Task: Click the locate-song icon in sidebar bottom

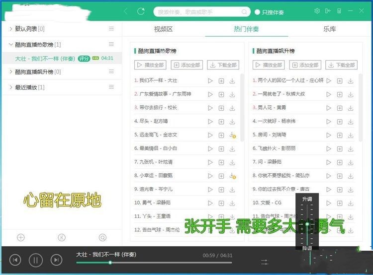Action: pyautogui.click(x=102, y=237)
